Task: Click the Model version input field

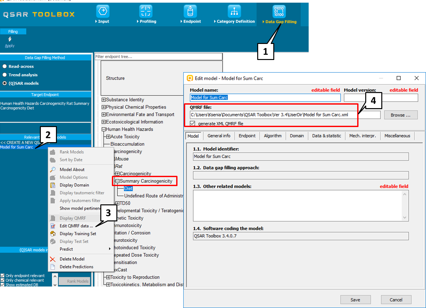Action: point(381,98)
